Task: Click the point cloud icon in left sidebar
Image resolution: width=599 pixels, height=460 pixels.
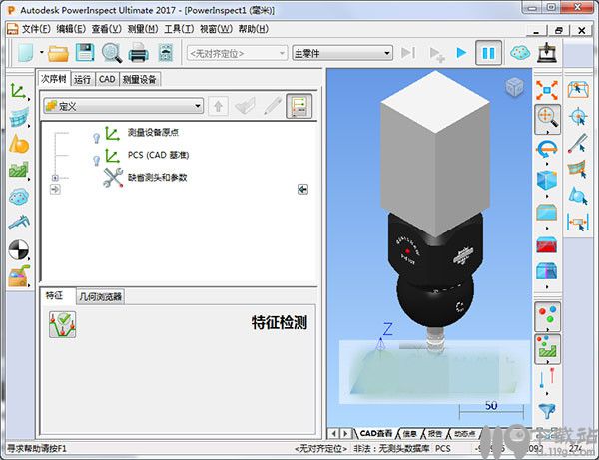Action: [19, 197]
